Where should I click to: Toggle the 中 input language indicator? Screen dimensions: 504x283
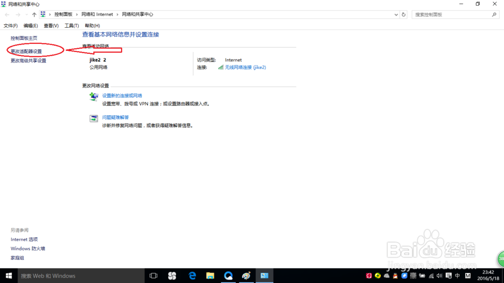[458, 276]
